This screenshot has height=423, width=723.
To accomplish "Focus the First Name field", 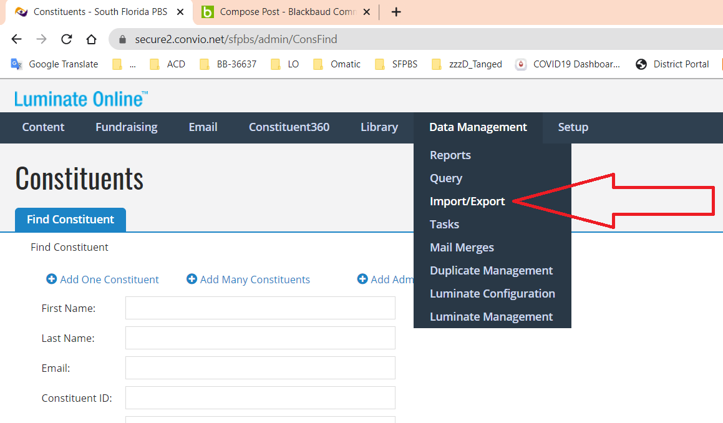I will click(260, 308).
